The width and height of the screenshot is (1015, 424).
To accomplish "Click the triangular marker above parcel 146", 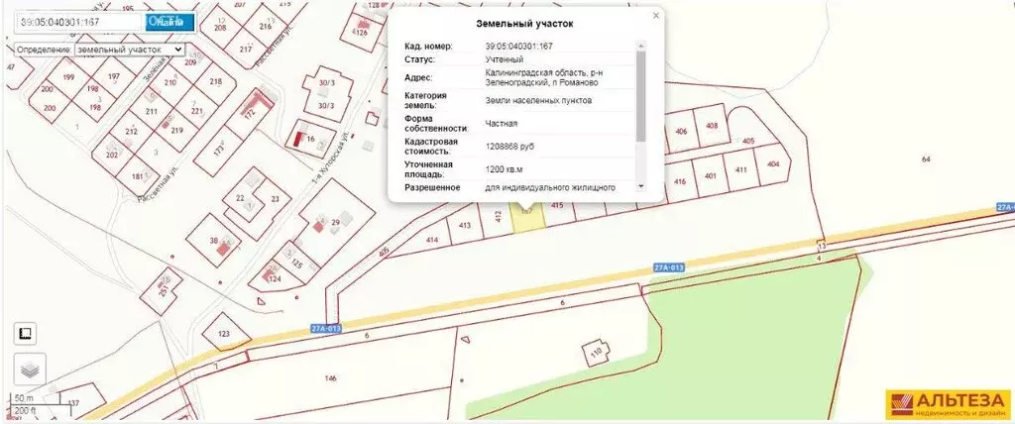I will click(464, 339).
